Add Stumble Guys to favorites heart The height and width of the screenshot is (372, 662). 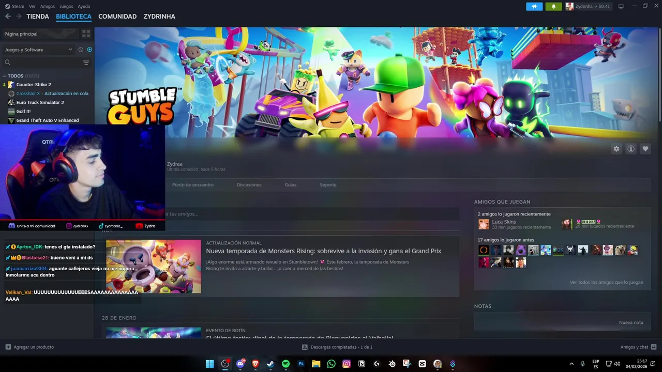point(645,149)
